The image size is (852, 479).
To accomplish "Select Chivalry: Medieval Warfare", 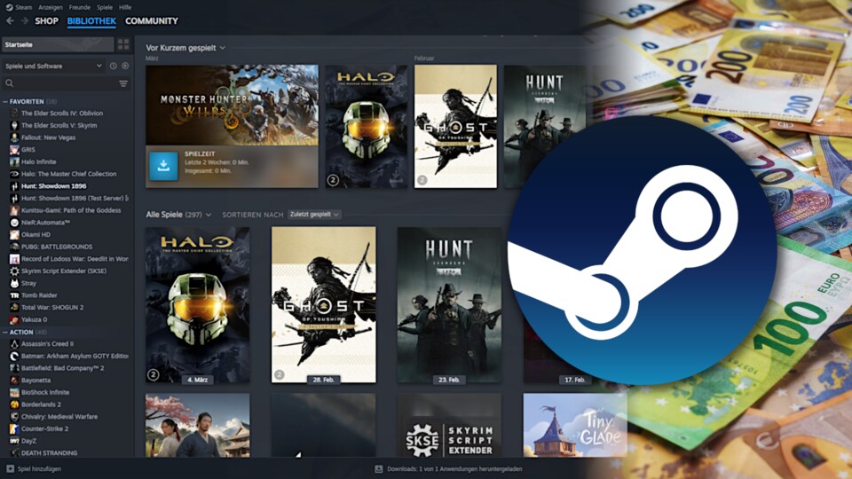I will [59, 417].
